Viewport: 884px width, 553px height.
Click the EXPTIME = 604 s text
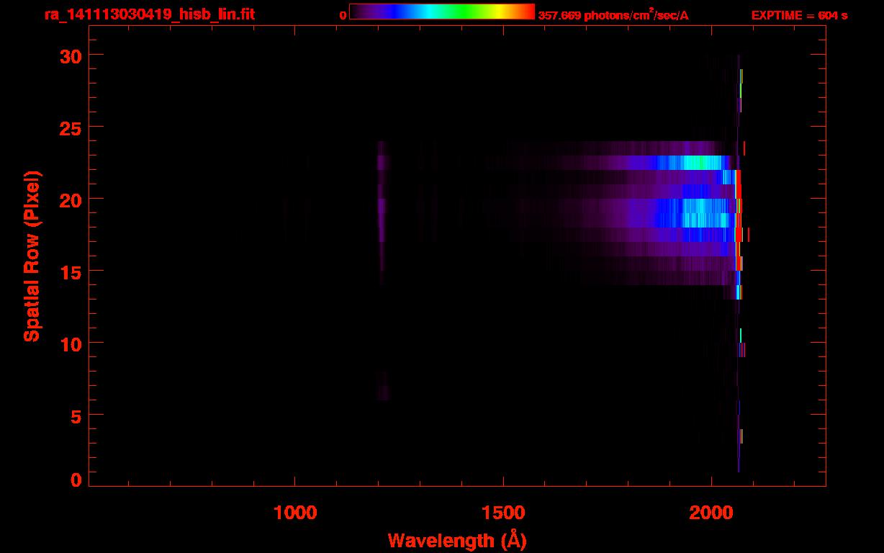pos(799,15)
